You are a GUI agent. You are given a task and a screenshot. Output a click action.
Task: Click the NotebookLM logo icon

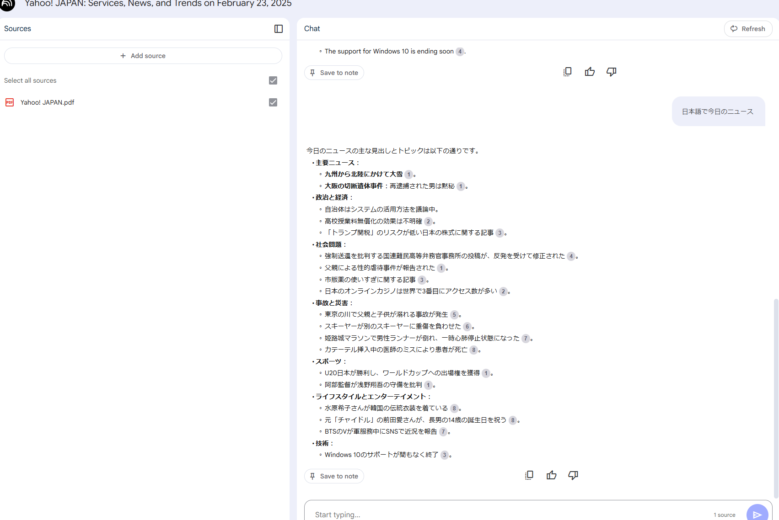7,4
